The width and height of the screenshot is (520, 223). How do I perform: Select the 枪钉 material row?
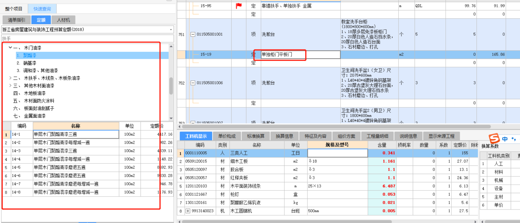point(327,195)
